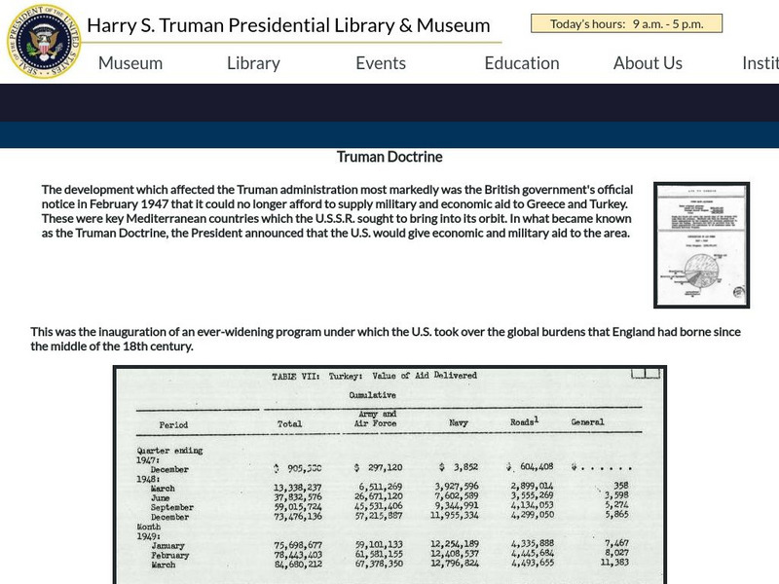Open the Library navigation menu
This screenshot has height=584, width=779.
point(252,62)
